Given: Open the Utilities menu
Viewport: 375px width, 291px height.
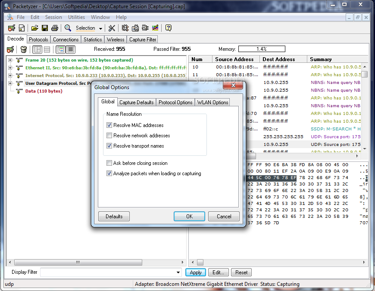Looking at the screenshot, I should (77, 17).
